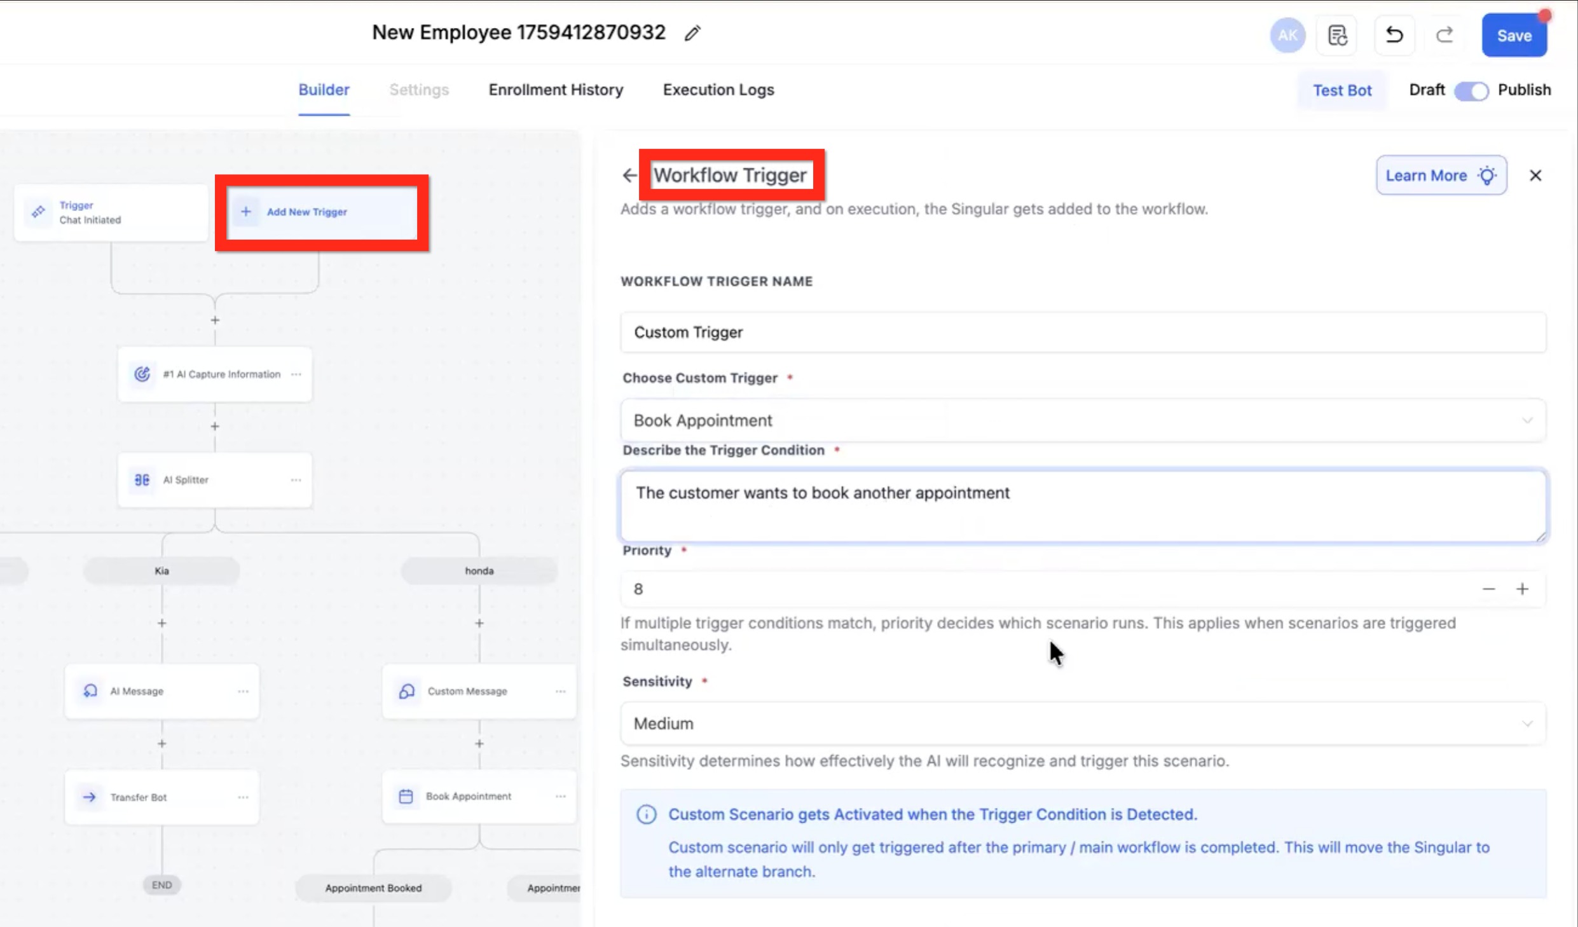Click the Save button
Screen dimensions: 1578x927
(1514, 36)
